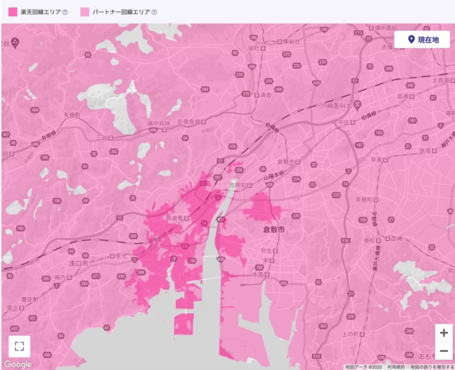Click the 山陽新幹線 line label
The width and height of the screenshot is (455, 370).
click(x=155, y=238)
